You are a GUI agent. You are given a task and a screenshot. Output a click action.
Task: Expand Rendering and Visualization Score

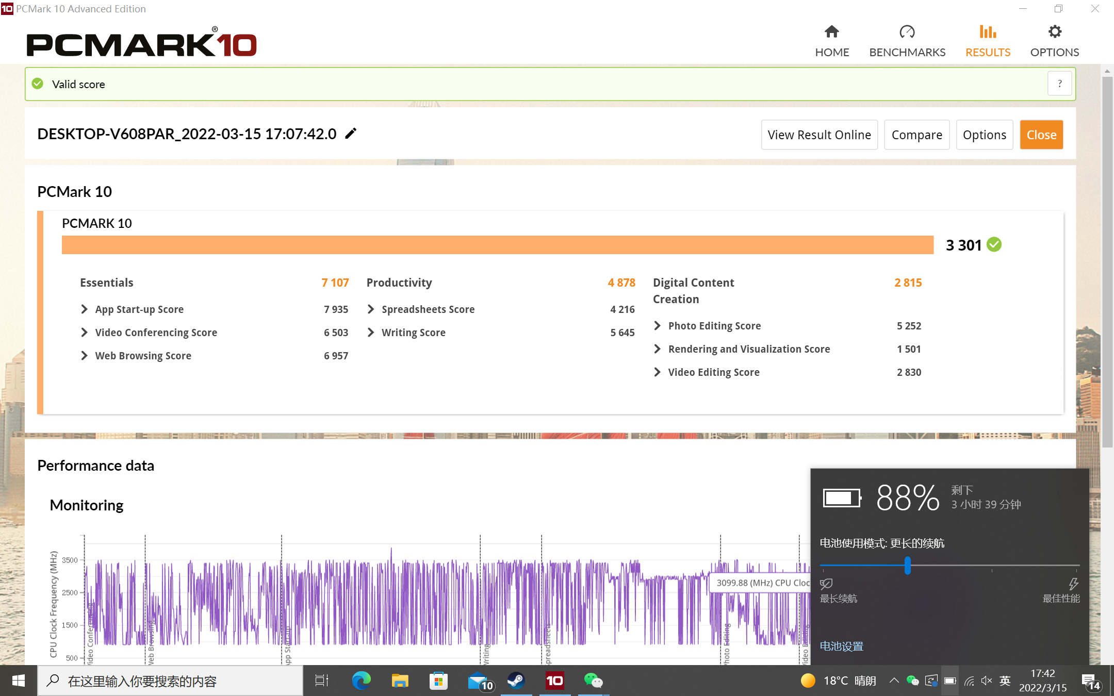[658, 349]
